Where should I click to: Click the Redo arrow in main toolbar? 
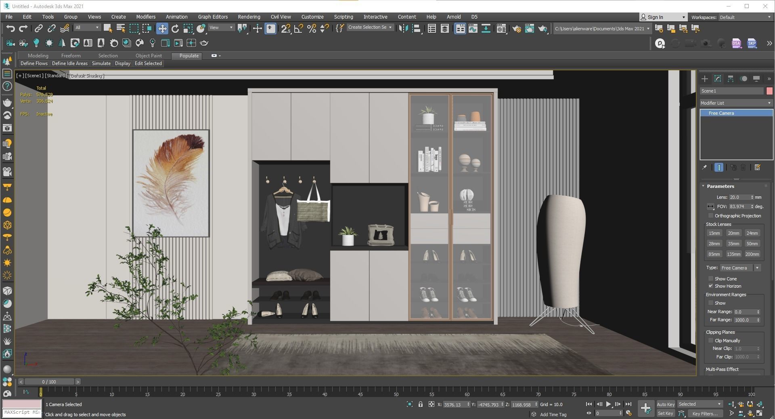tap(23, 28)
